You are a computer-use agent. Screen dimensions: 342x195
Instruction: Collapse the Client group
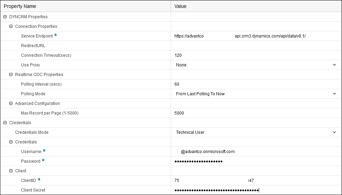[11, 171]
